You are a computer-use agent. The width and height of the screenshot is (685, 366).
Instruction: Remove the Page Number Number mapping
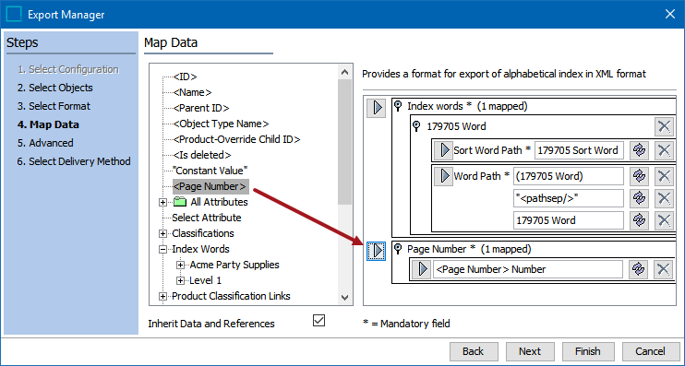coord(663,269)
